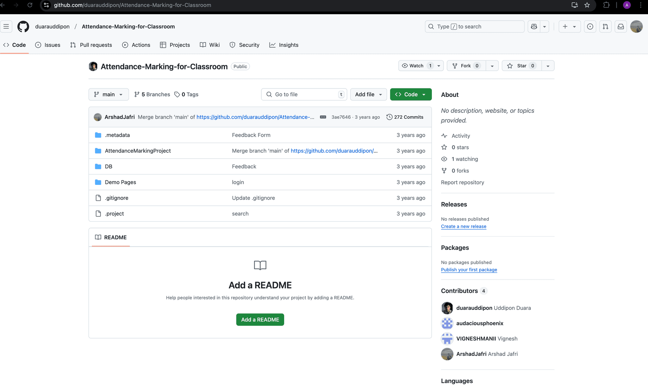The height and width of the screenshot is (390, 648).
Task: Open VIGNESHMANII contributor profile
Action: click(476, 339)
